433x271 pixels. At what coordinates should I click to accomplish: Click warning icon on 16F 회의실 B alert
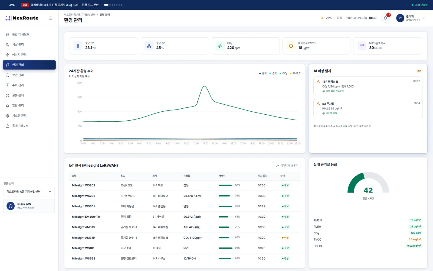point(318,82)
